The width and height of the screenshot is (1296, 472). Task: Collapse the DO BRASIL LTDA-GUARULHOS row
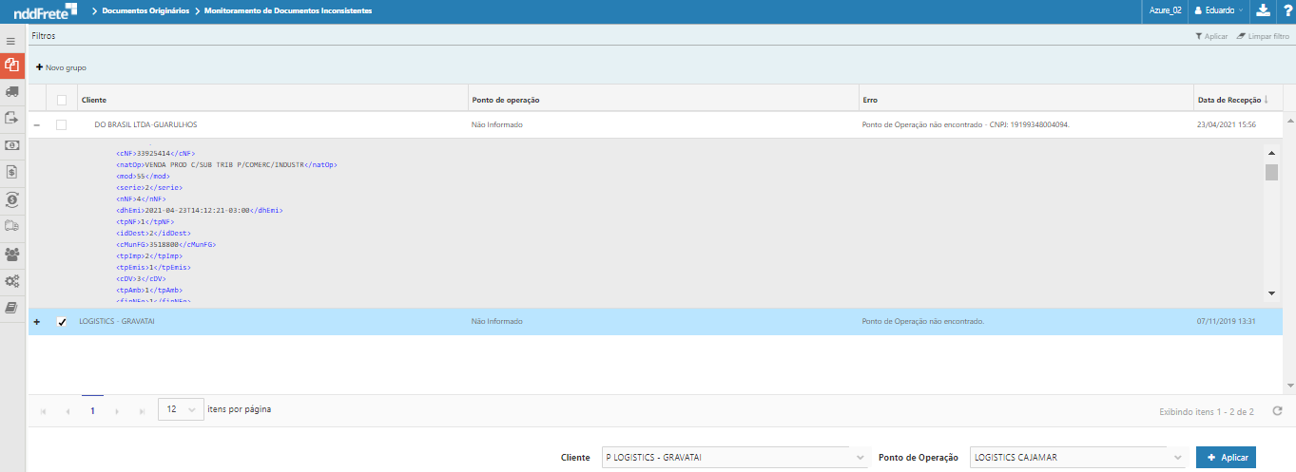tap(37, 124)
